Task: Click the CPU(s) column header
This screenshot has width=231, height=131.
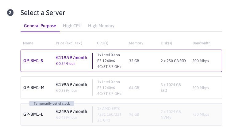Action: (x=102, y=43)
